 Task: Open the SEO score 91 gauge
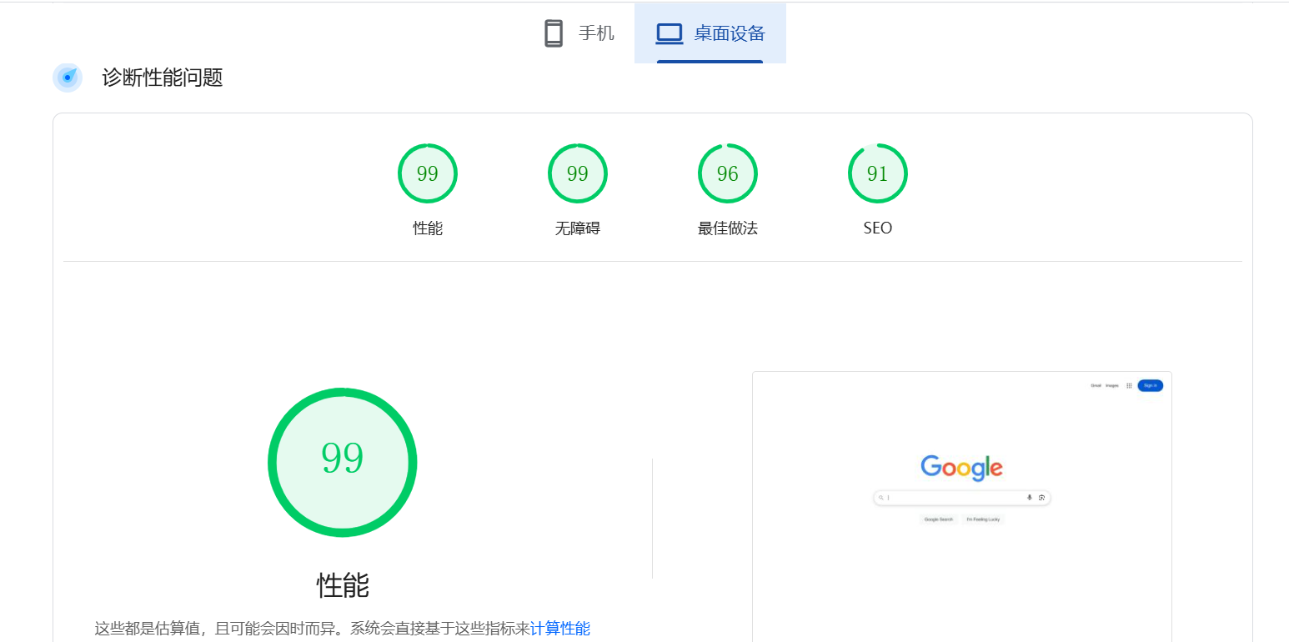878,173
